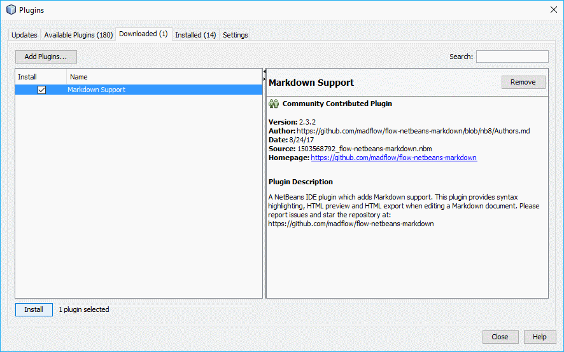Viewport: 564px width, 352px height.
Task: Click the NetBeans cube icon in title bar
Action: (11, 10)
